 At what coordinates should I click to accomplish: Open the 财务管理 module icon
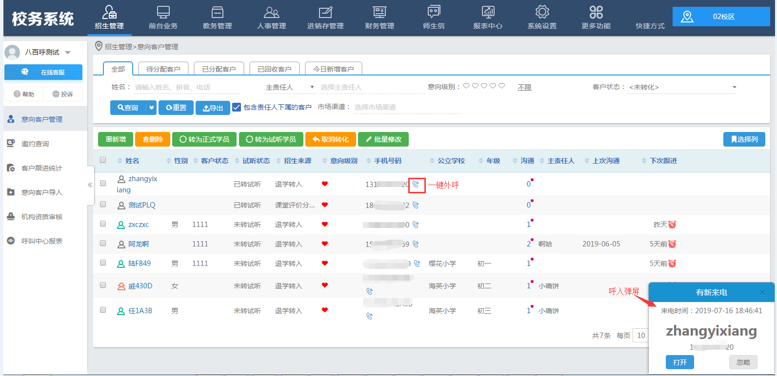(379, 12)
